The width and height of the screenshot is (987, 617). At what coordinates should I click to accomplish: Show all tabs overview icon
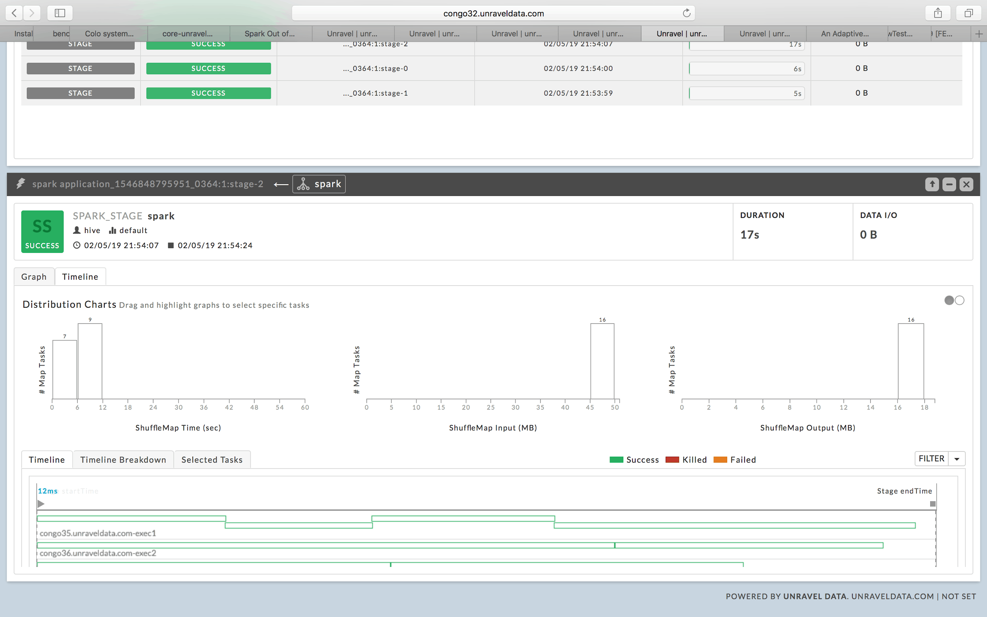point(968,13)
